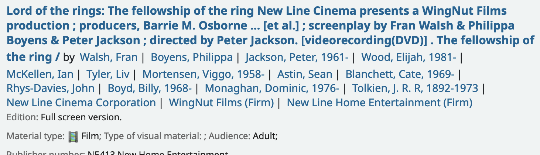
Task: Click Blanchett, Cate, 1969- link
Action: 400,74
